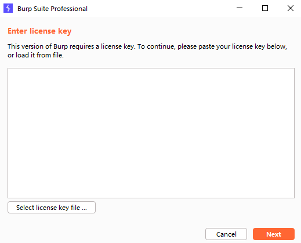Place cursor in license key field
This screenshot has height=243, width=301.
[x=151, y=133]
